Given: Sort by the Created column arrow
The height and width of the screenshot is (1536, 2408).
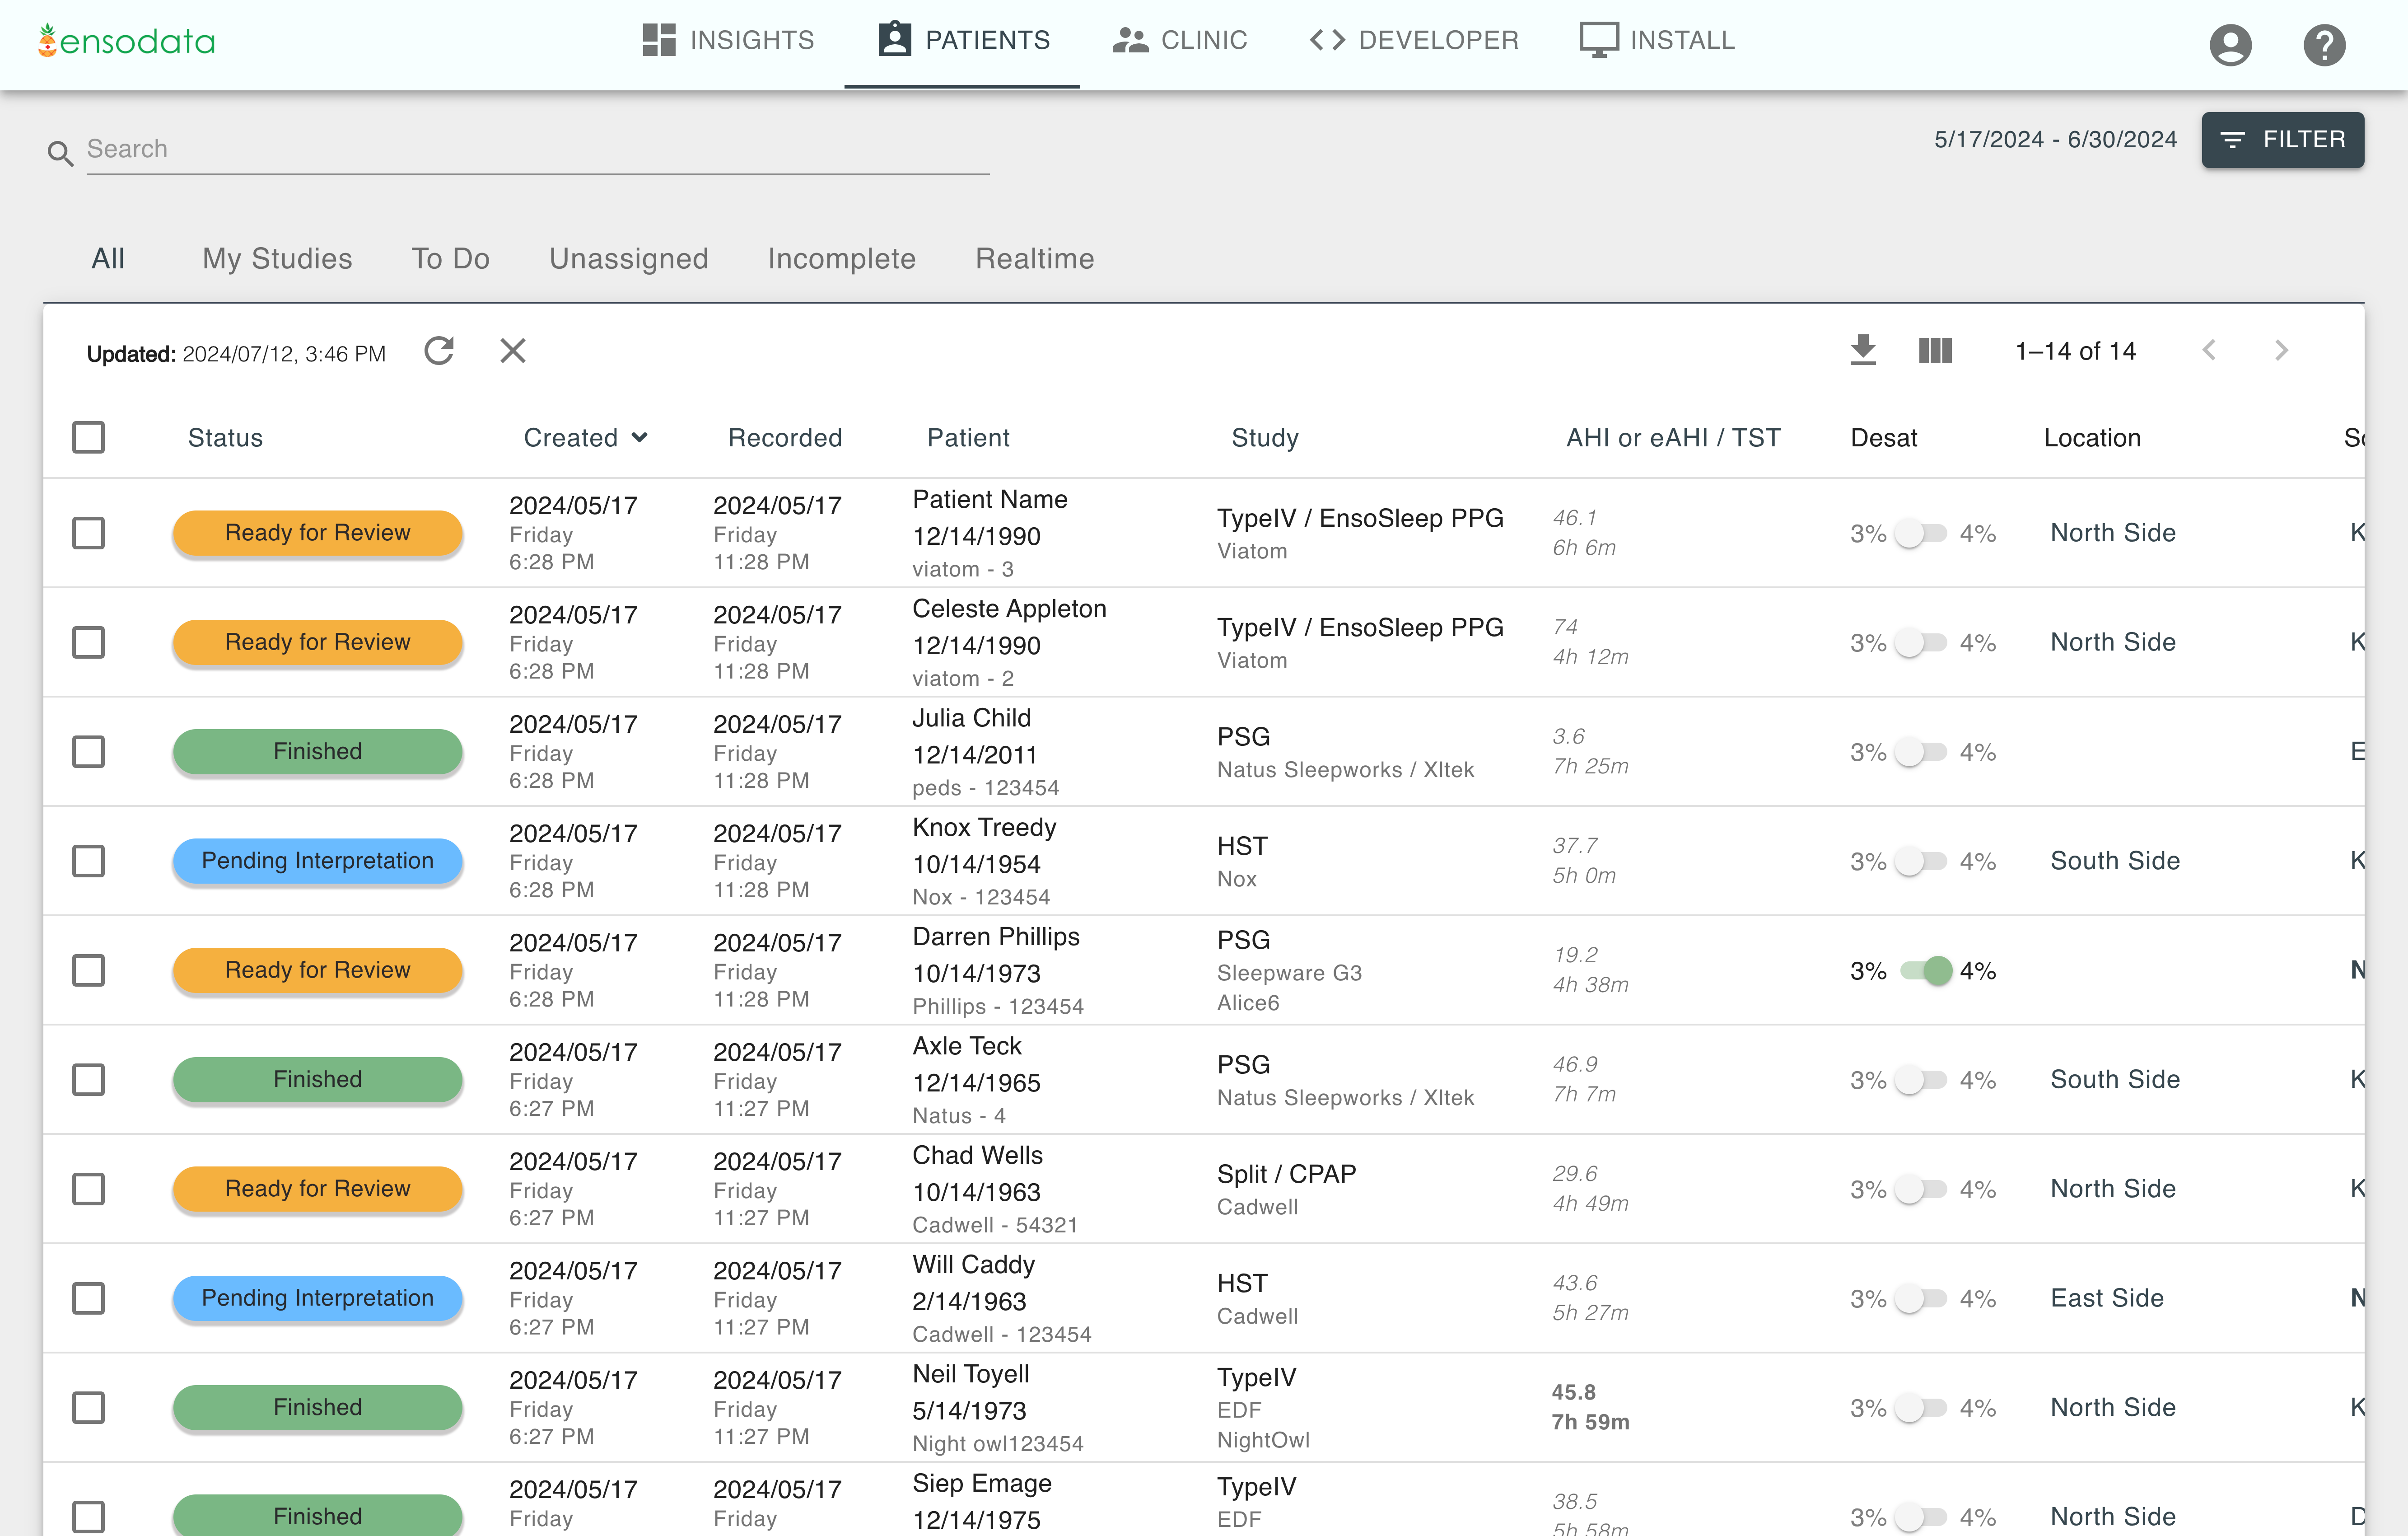Looking at the screenshot, I should point(640,437).
